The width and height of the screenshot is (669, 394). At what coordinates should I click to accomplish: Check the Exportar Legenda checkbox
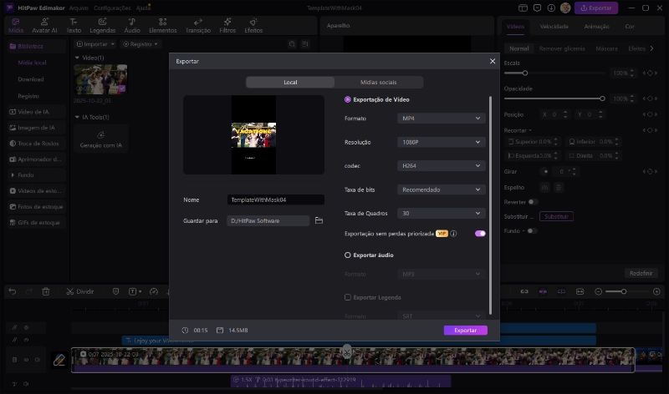point(348,297)
